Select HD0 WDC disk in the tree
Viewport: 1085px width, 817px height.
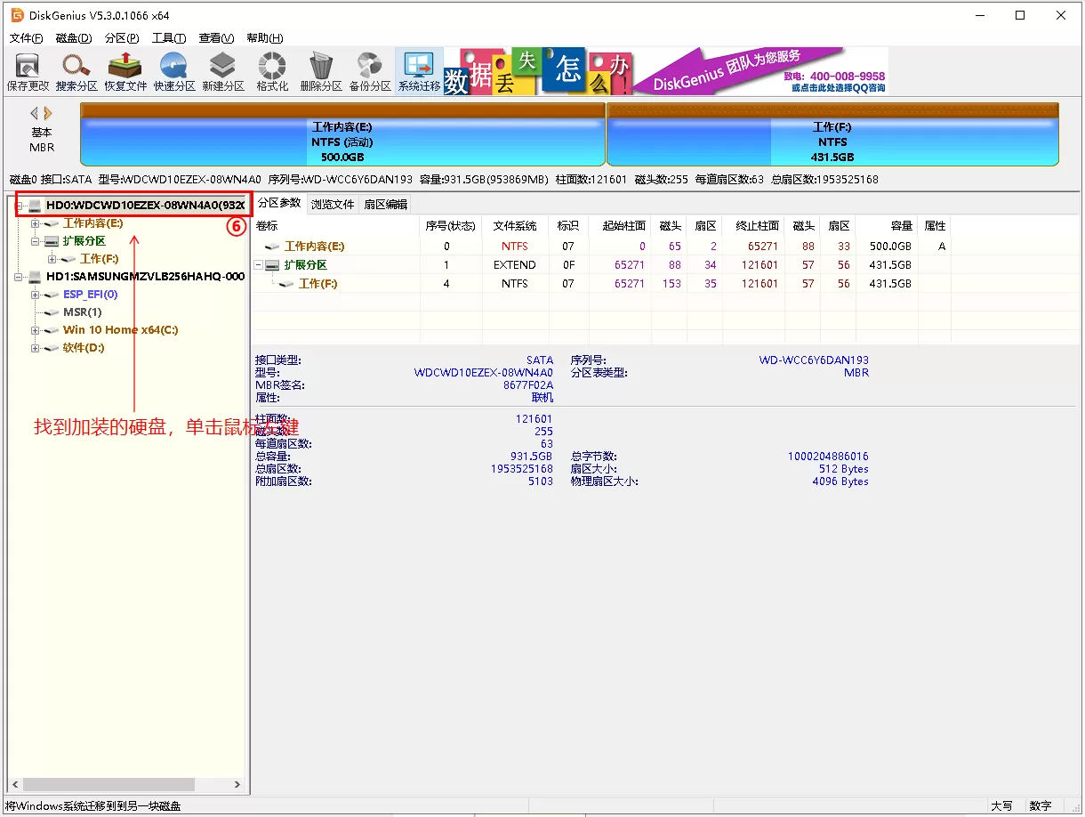pyautogui.click(x=142, y=206)
